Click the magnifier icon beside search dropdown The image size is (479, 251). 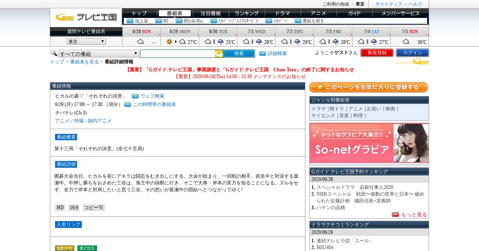click(53, 53)
